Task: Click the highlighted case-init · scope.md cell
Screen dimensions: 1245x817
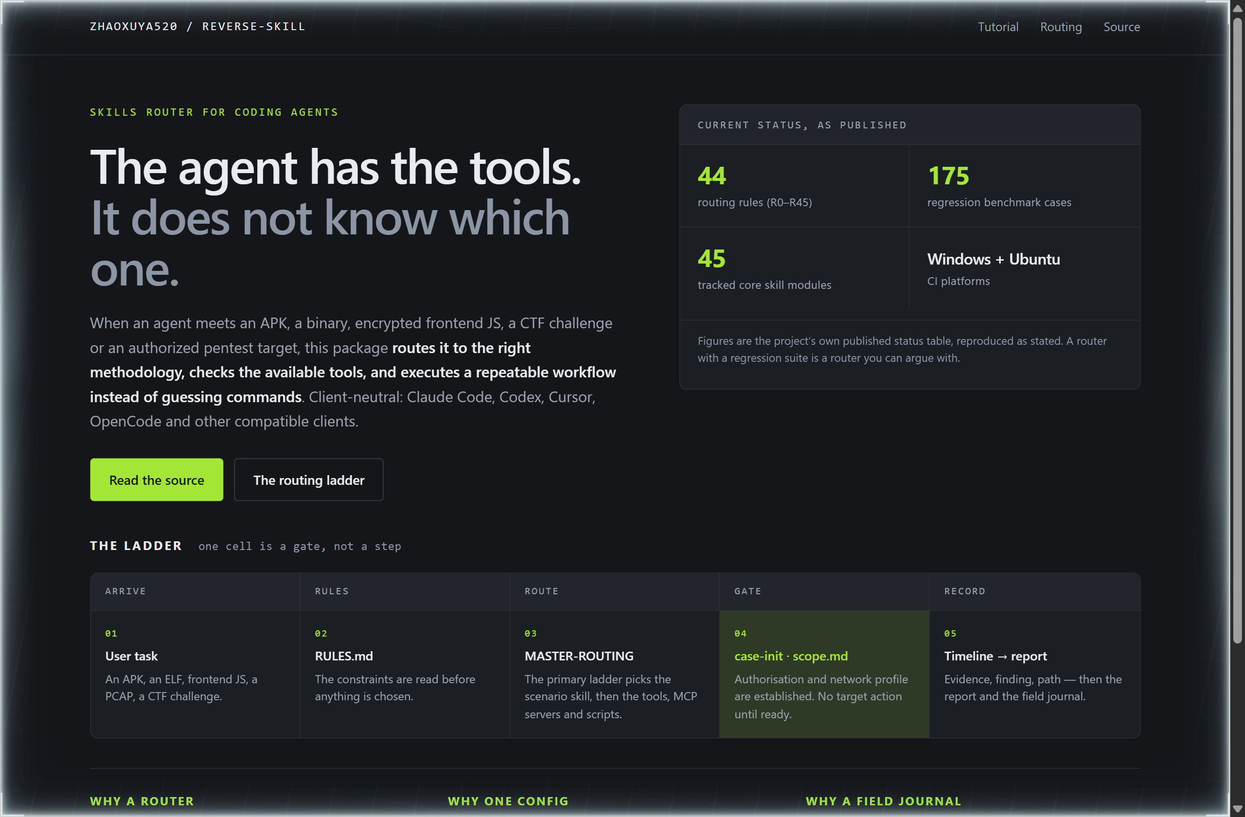Action: coord(824,674)
